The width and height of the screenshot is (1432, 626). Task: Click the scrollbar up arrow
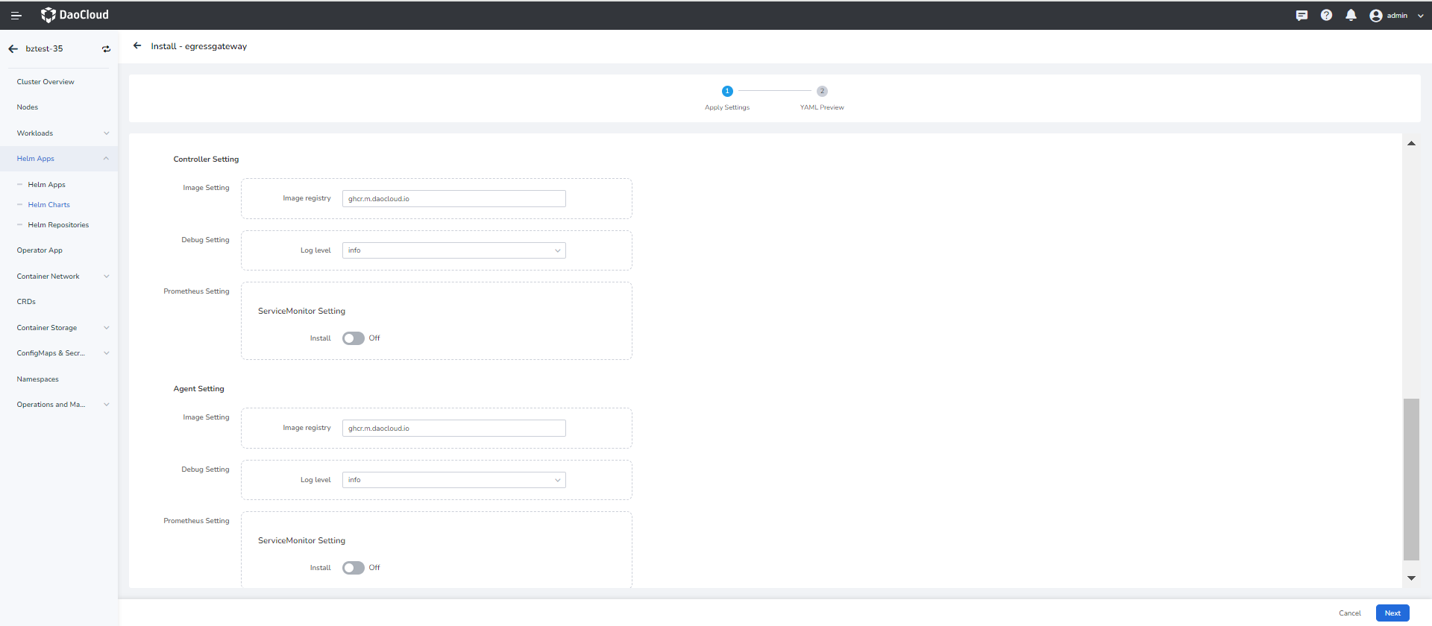[x=1411, y=143]
